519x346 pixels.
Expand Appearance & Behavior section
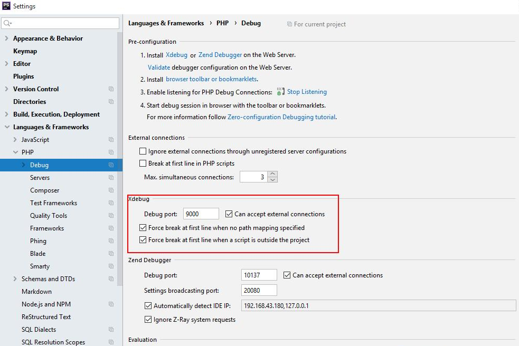coord(7,39)
